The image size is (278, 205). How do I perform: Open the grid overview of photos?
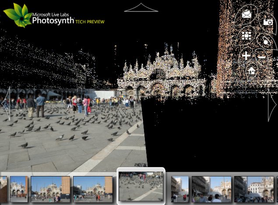point(246,36)
